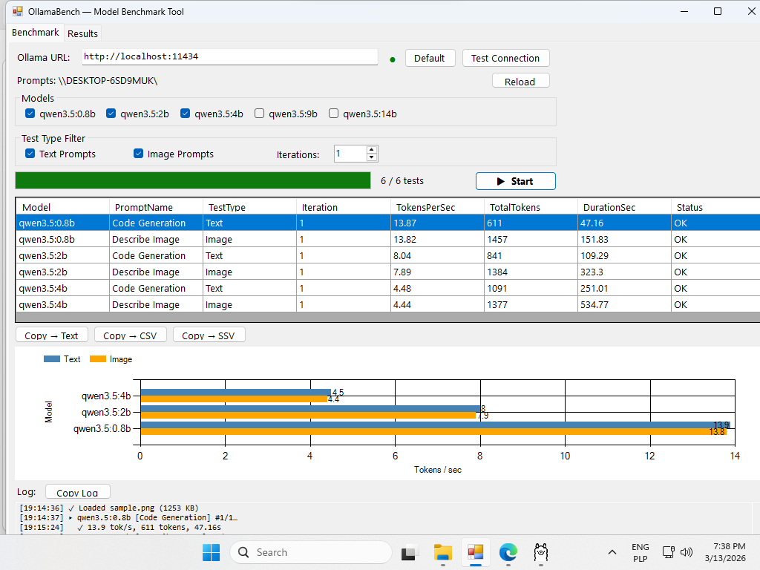The height and width of the screenshot is (570, 760).
Task: Increase Iterations with the up arrow
Action: click(x=371, y=150)
